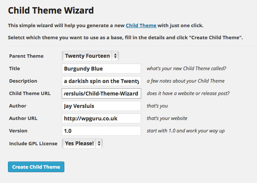Click the Title label text
The width and height of the screenshot is (257, 183).
tap(14, 69)
